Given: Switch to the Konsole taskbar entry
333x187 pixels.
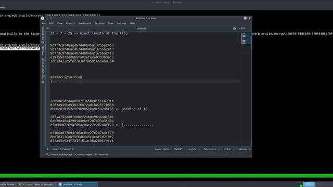Looking at the screenshot, I should point(37,184).
